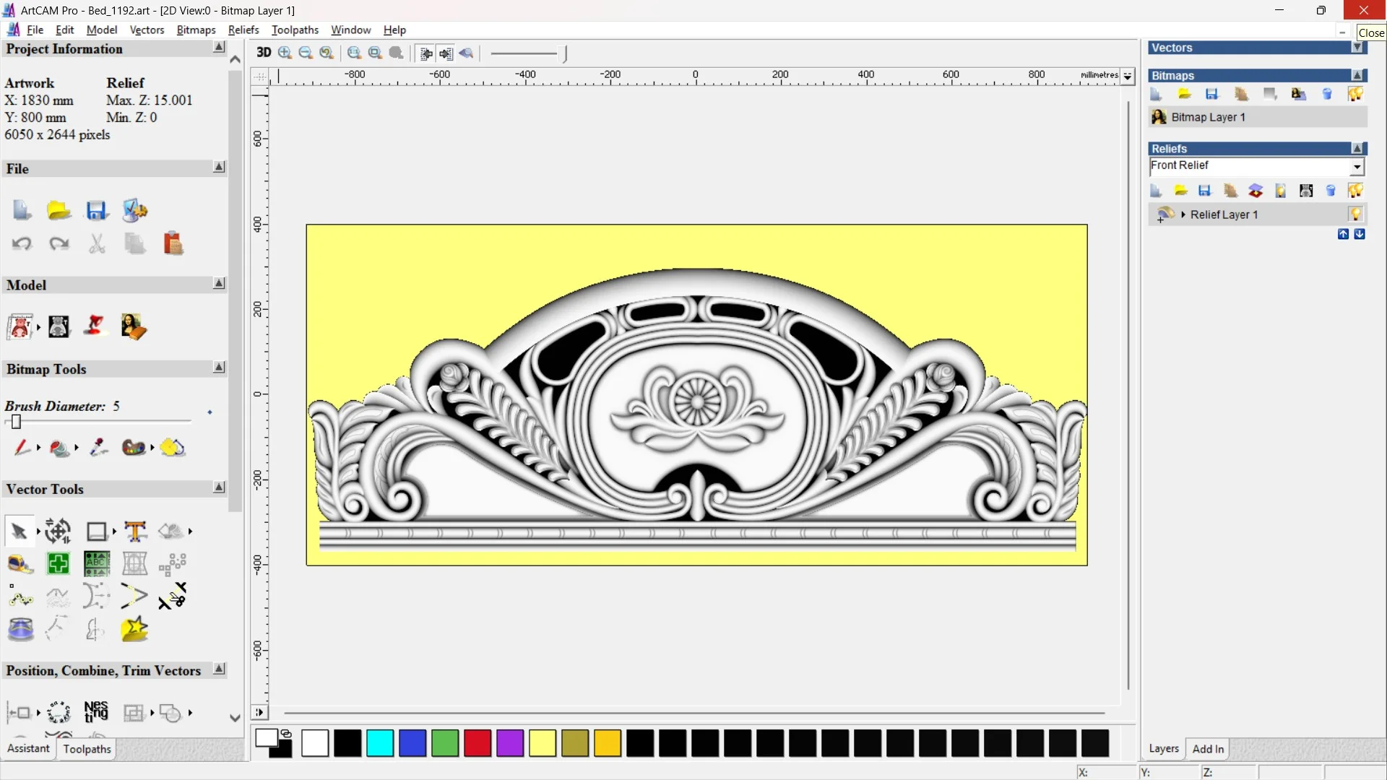This screenshot has height=780, width=1387.
Task: Open the Toolpaths menu
Action: click(x=295, y=30)
